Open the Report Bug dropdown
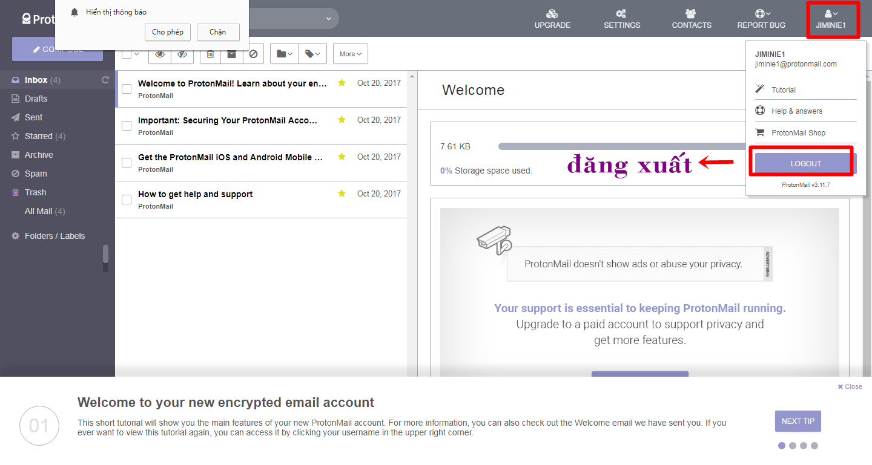This screenshot has width=872, height=465. (x=761, y=19)
